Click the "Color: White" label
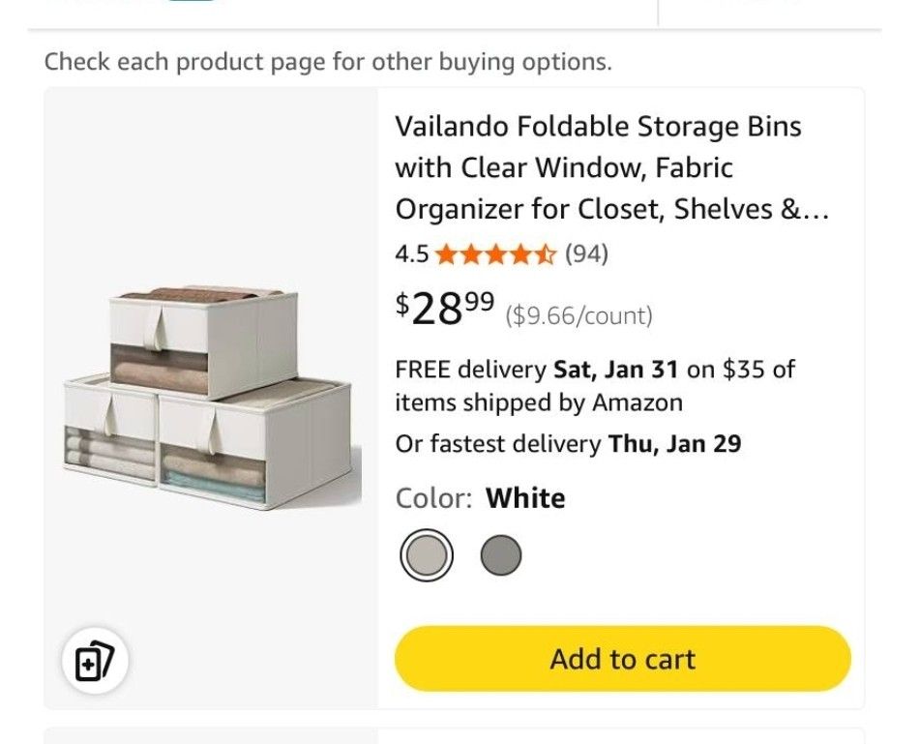Image resolution: width=920 pixels, height=744 pixels. tap(480, 498)
